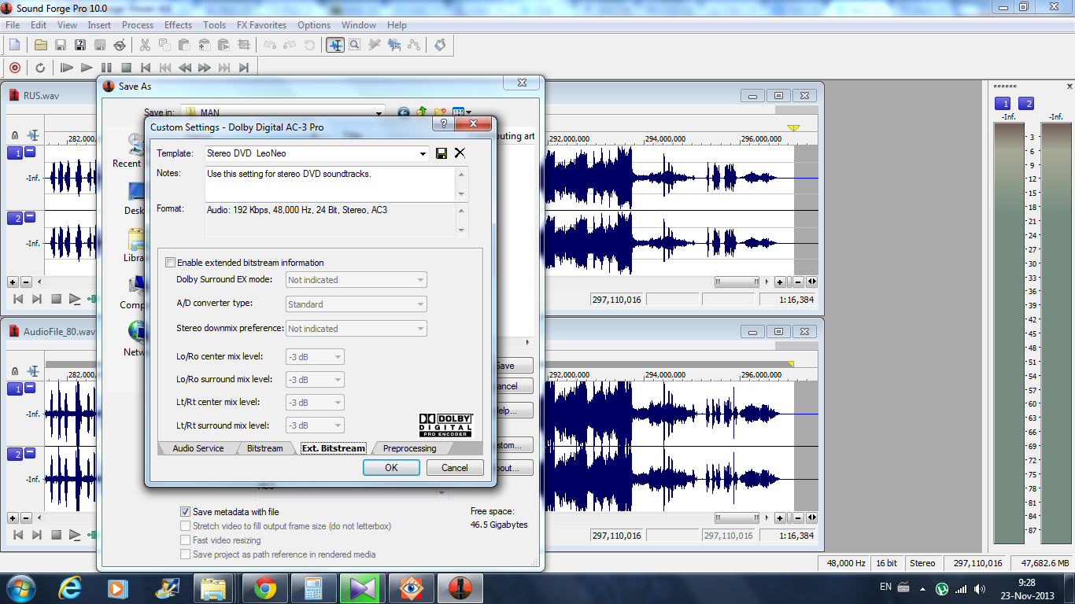Check Fast video resizing option
This screenshot has width=1075, height=604.
point(186,540)
